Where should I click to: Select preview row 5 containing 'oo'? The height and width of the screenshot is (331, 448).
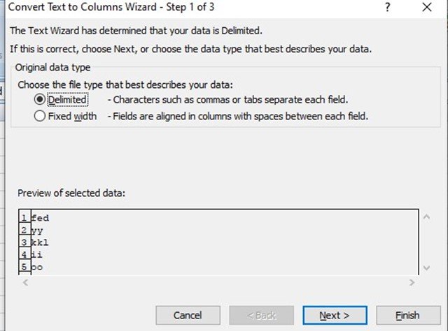[218, 267]
